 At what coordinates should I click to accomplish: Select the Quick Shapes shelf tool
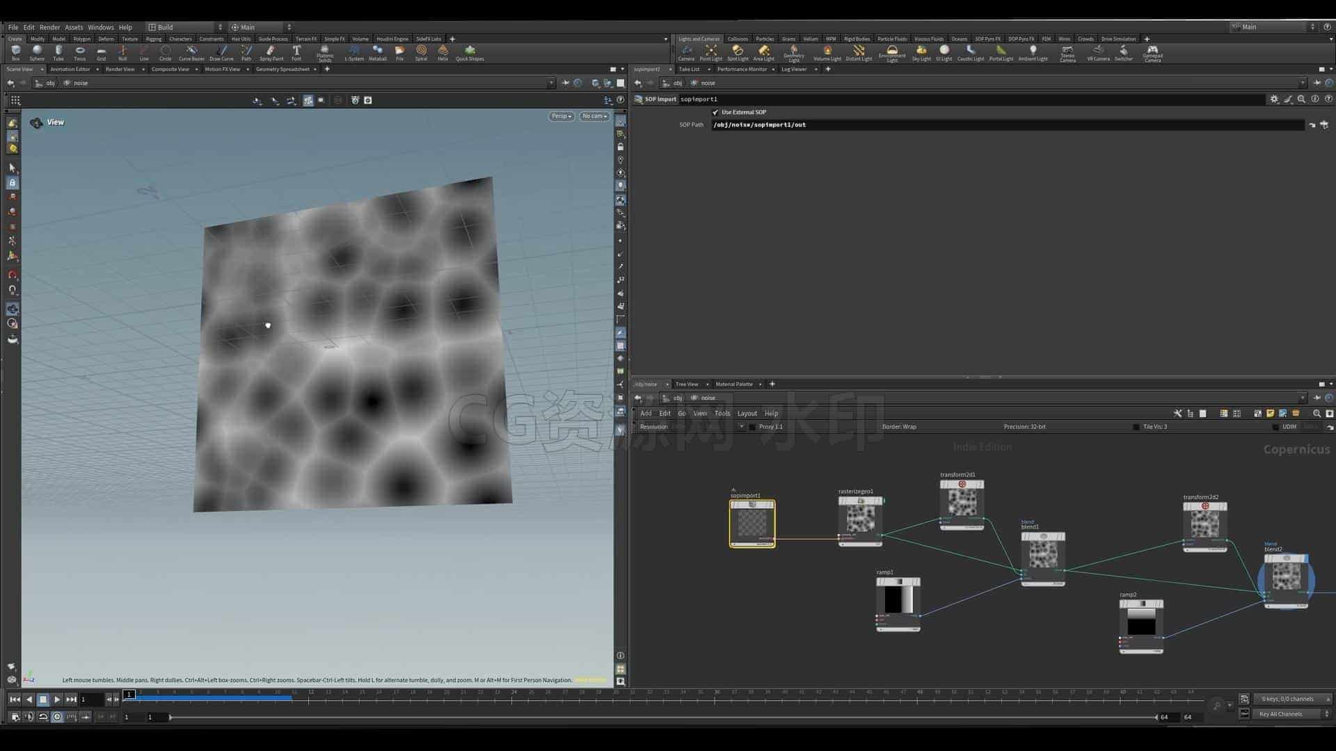coord(470,53)
